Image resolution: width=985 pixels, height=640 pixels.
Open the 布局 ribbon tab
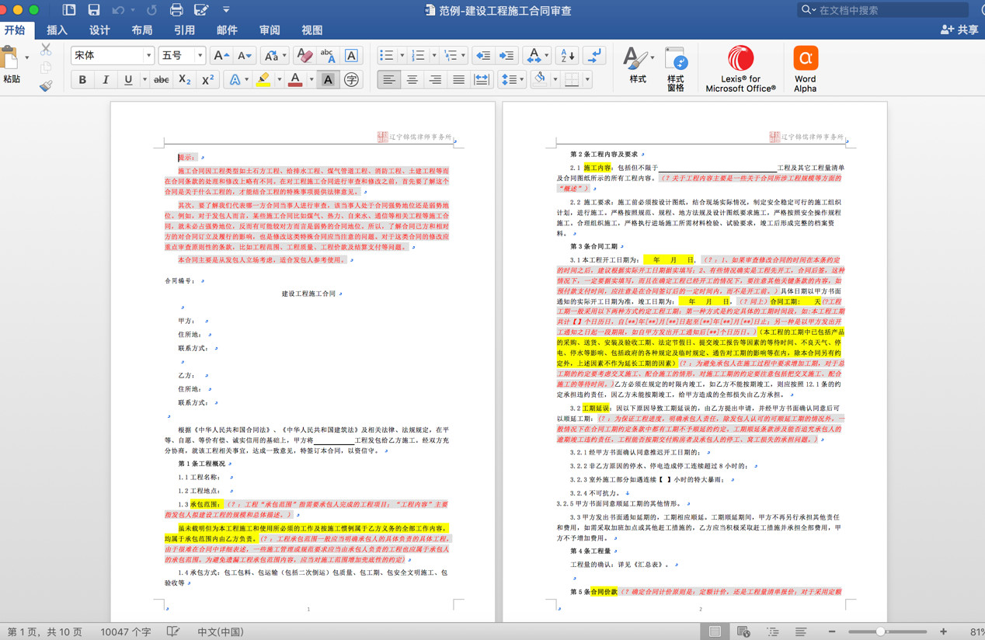pyautogui.click(x=142, y=30)
